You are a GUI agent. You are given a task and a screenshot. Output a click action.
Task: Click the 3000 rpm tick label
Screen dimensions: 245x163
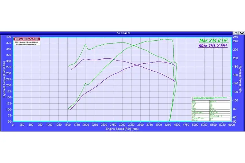point(122,125)
